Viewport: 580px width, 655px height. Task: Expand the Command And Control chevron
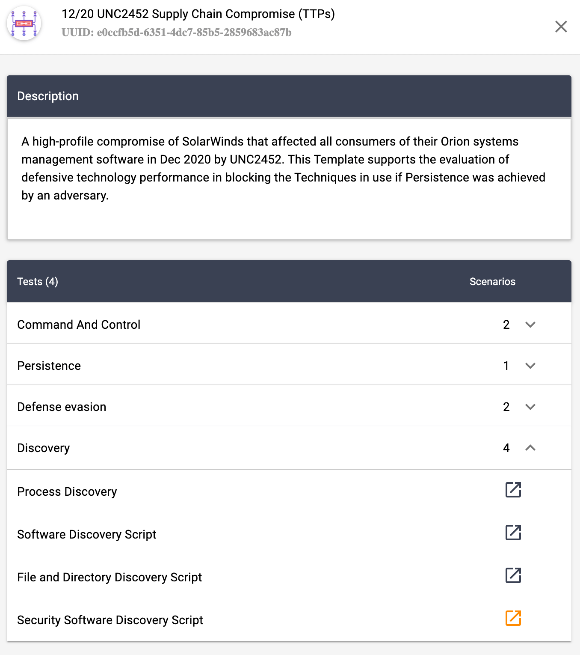(x=530, y=325)
